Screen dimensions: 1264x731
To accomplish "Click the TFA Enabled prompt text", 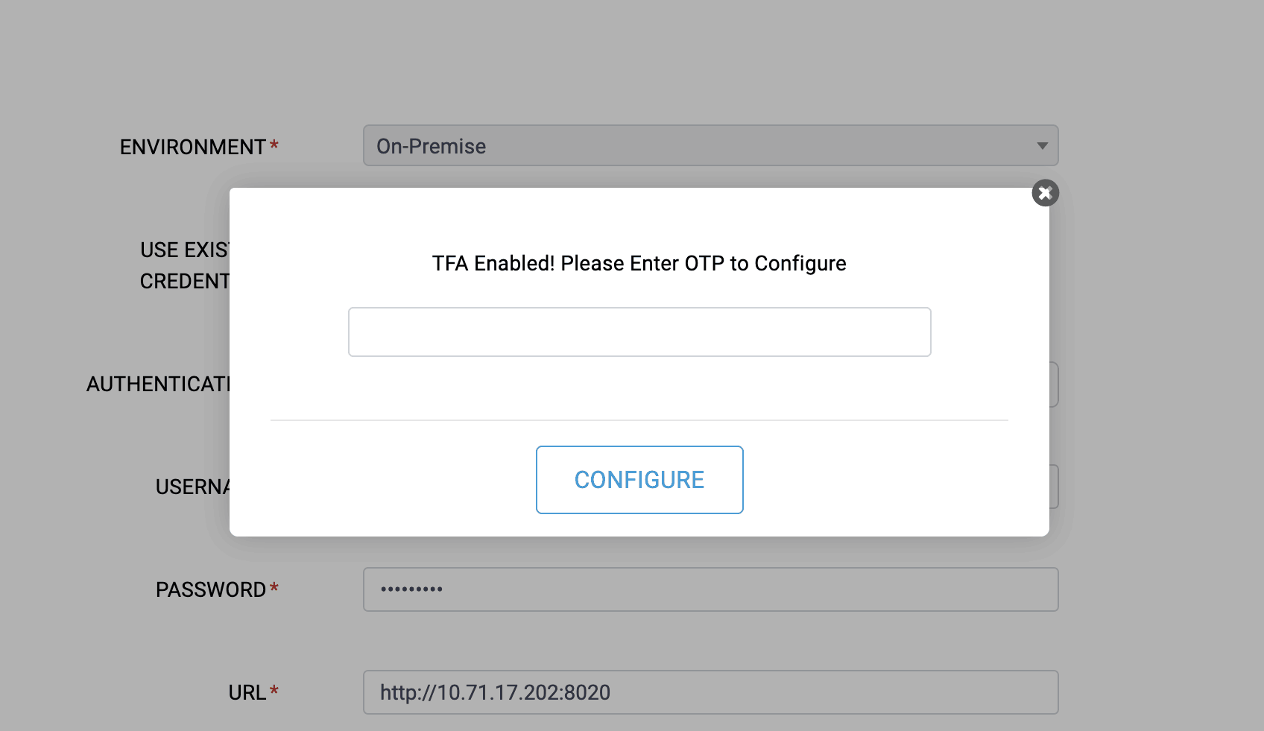I will 639,264.
